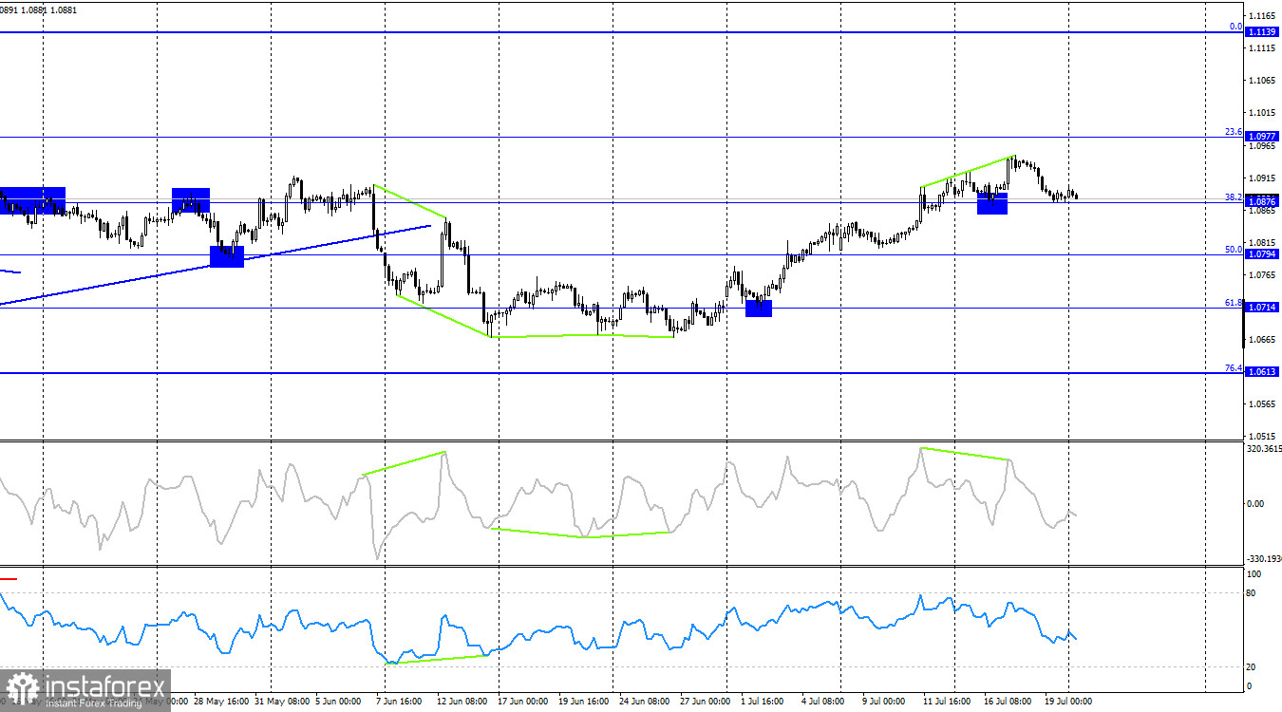Click the 19 Jul 00:00 date label
Screen dimensions: 1282x712
(x=1069, y=702)
